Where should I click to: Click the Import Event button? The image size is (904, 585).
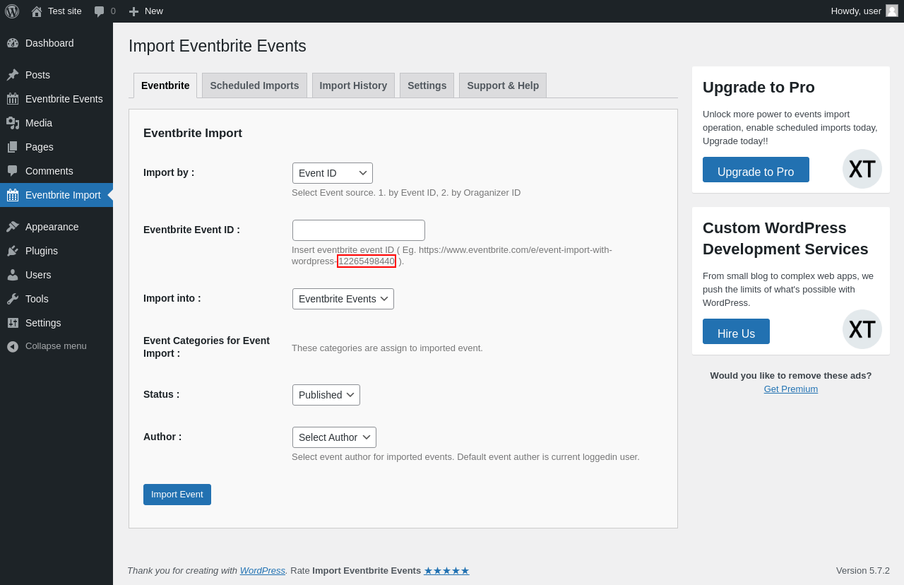(x=177, y=495)
